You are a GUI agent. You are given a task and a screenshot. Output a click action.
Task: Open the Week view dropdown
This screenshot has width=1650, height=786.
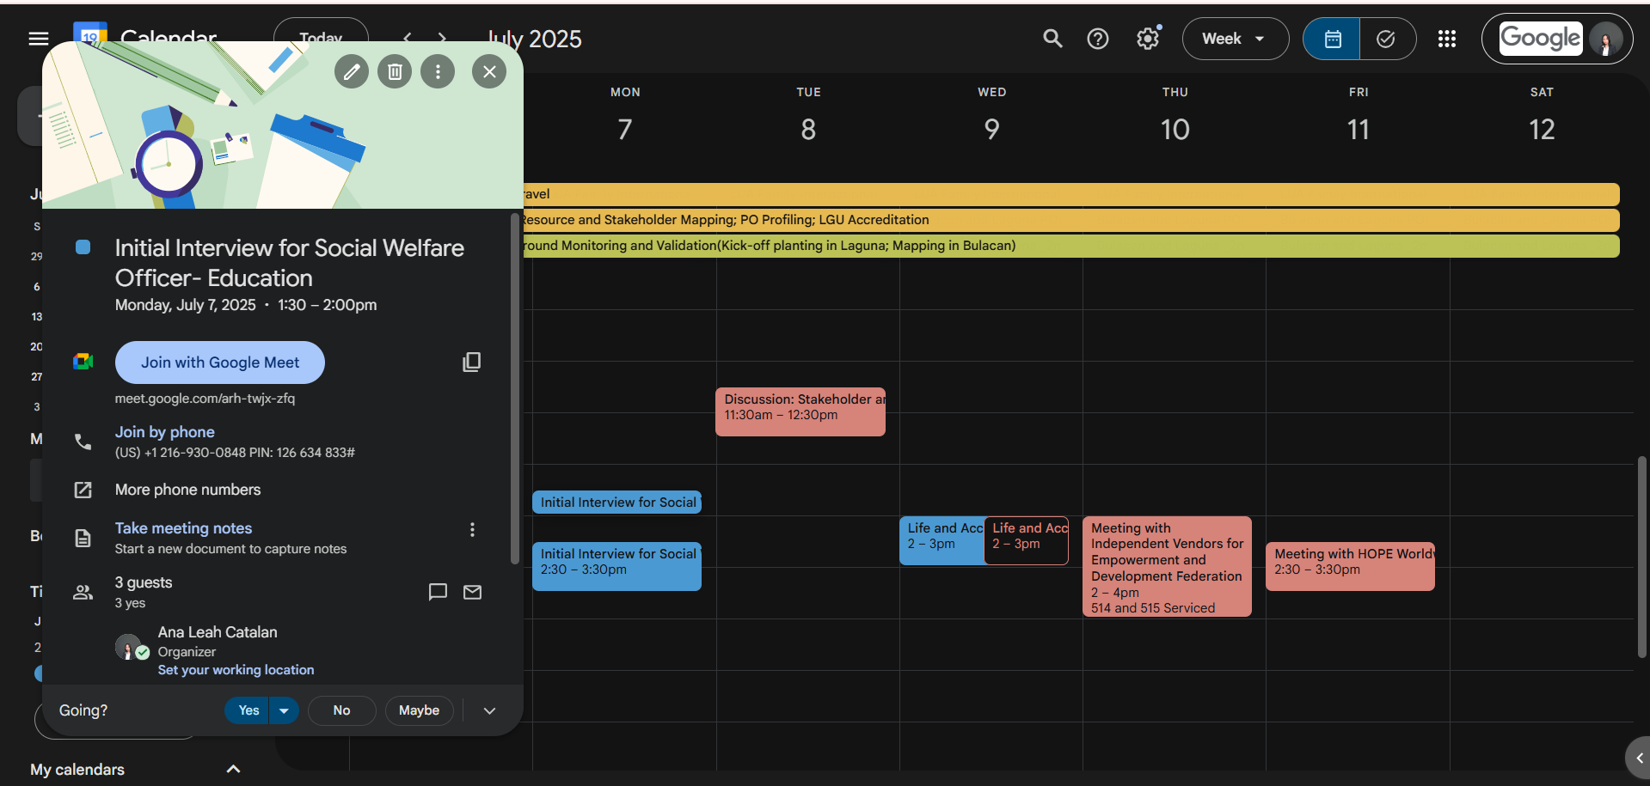[1235, 39]
